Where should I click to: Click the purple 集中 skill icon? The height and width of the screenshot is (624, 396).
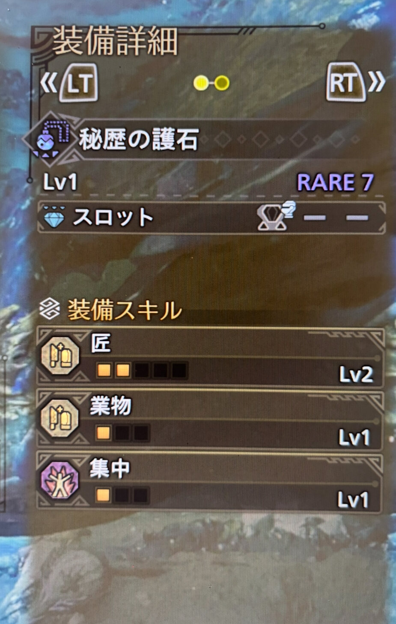pos(60,480)
